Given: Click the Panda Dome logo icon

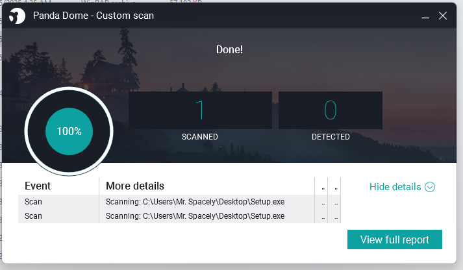Looking at the screenshot, I should click(17, 16).
